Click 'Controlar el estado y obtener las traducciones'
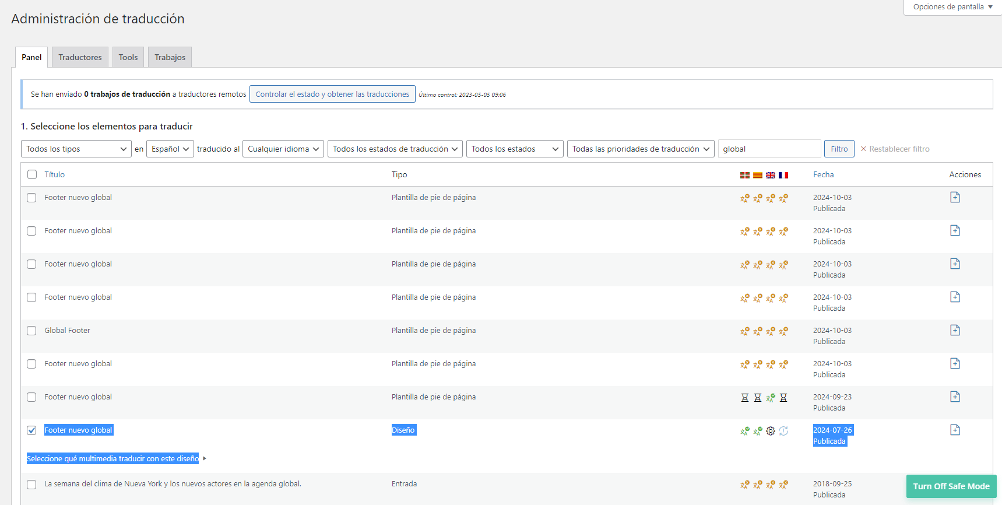1002x505 pixels. (332, 94)
